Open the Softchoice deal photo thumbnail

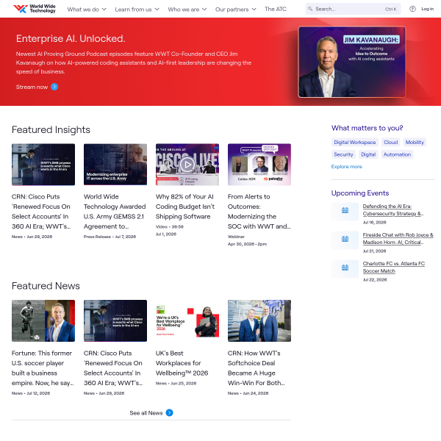click(x=259, y=321)
